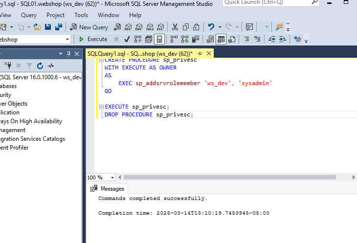
Task: Open Activity Monitor from Object Explorer
Action: [x=51, y=66]
